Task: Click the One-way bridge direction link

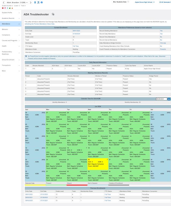Action: click(163, 43)
